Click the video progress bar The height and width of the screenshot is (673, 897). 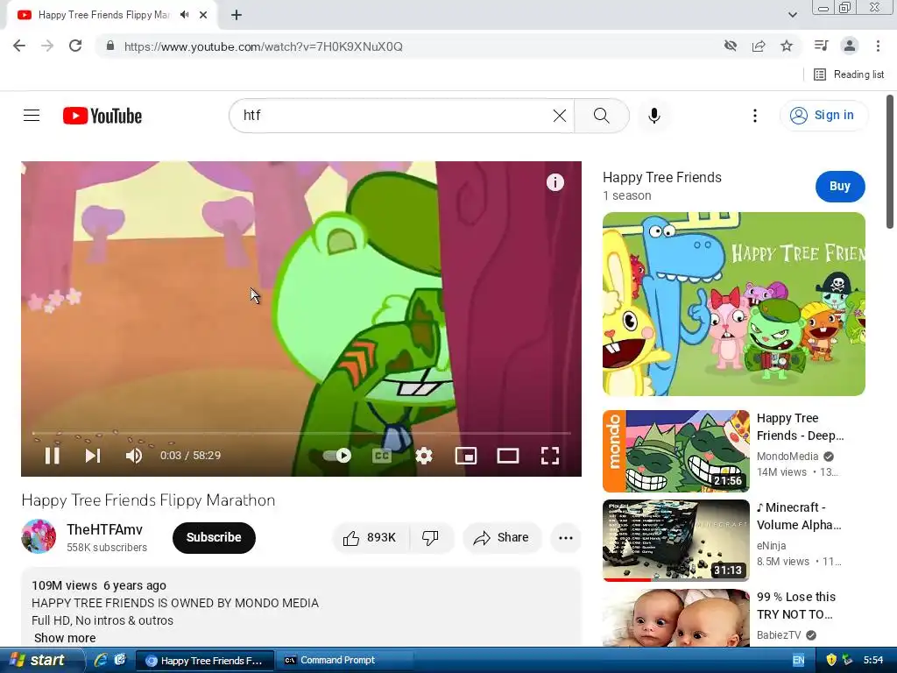click(301, 433)
